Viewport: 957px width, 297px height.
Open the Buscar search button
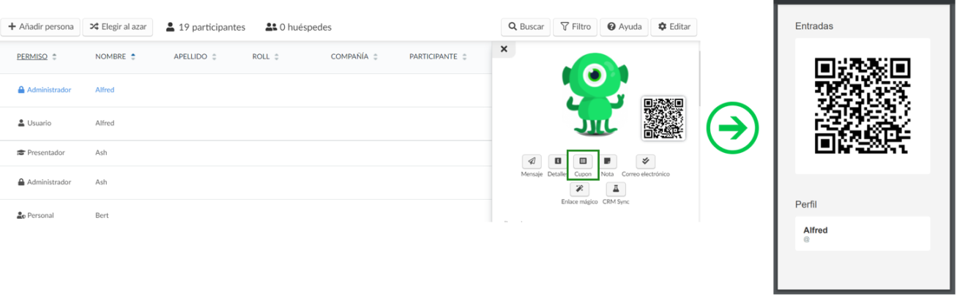click(x=525, y=27)
